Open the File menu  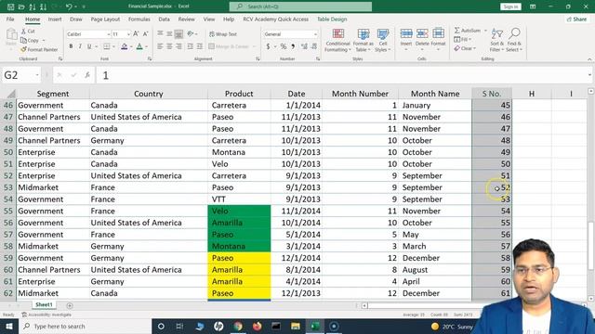(x=10, y=19)
